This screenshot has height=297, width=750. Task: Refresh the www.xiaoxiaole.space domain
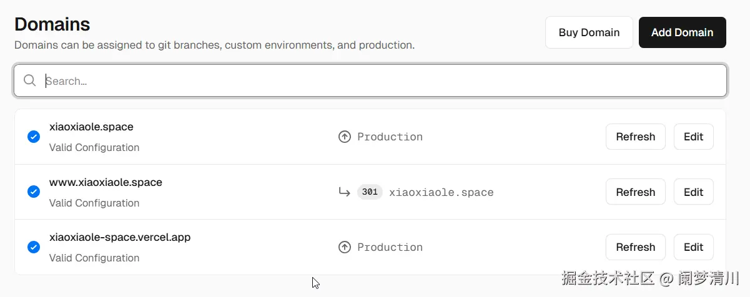635,192
